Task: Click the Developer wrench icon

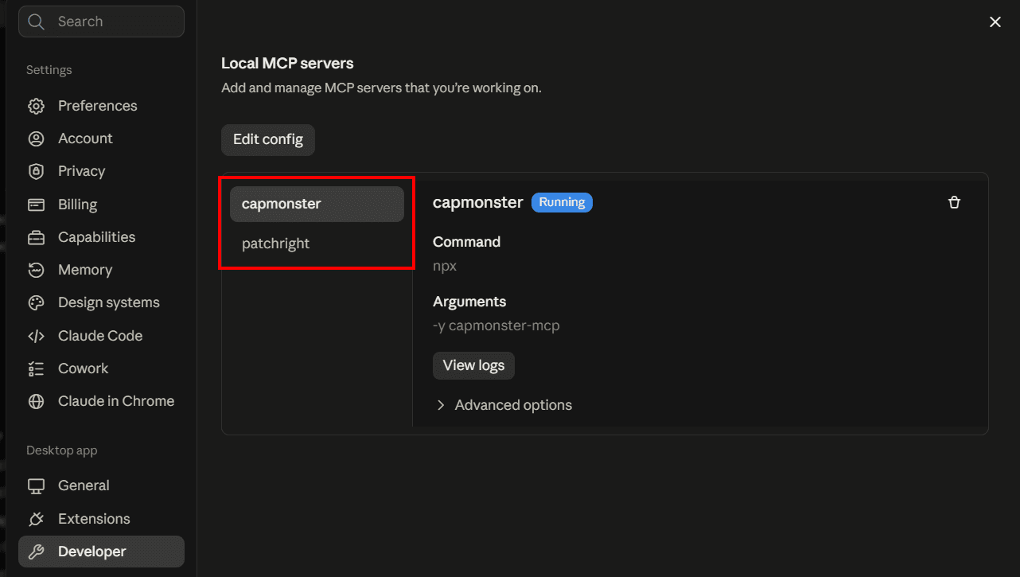Action: coord(36,552)
